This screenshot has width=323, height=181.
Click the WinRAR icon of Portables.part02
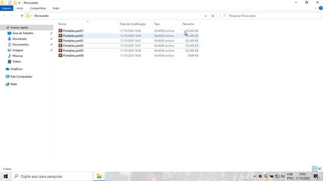(x=60, y=36)
